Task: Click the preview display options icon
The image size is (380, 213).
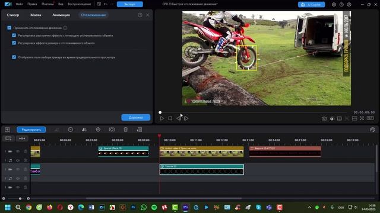Action: coord(340,118)
